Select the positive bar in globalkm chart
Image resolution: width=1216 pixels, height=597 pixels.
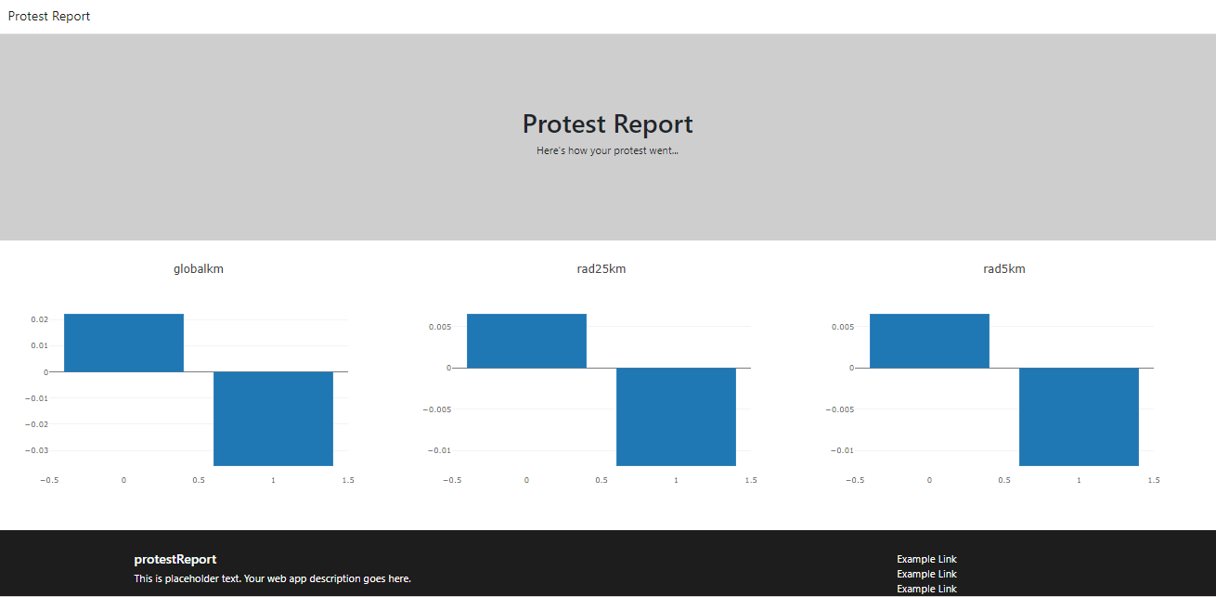tap(123, 343)
